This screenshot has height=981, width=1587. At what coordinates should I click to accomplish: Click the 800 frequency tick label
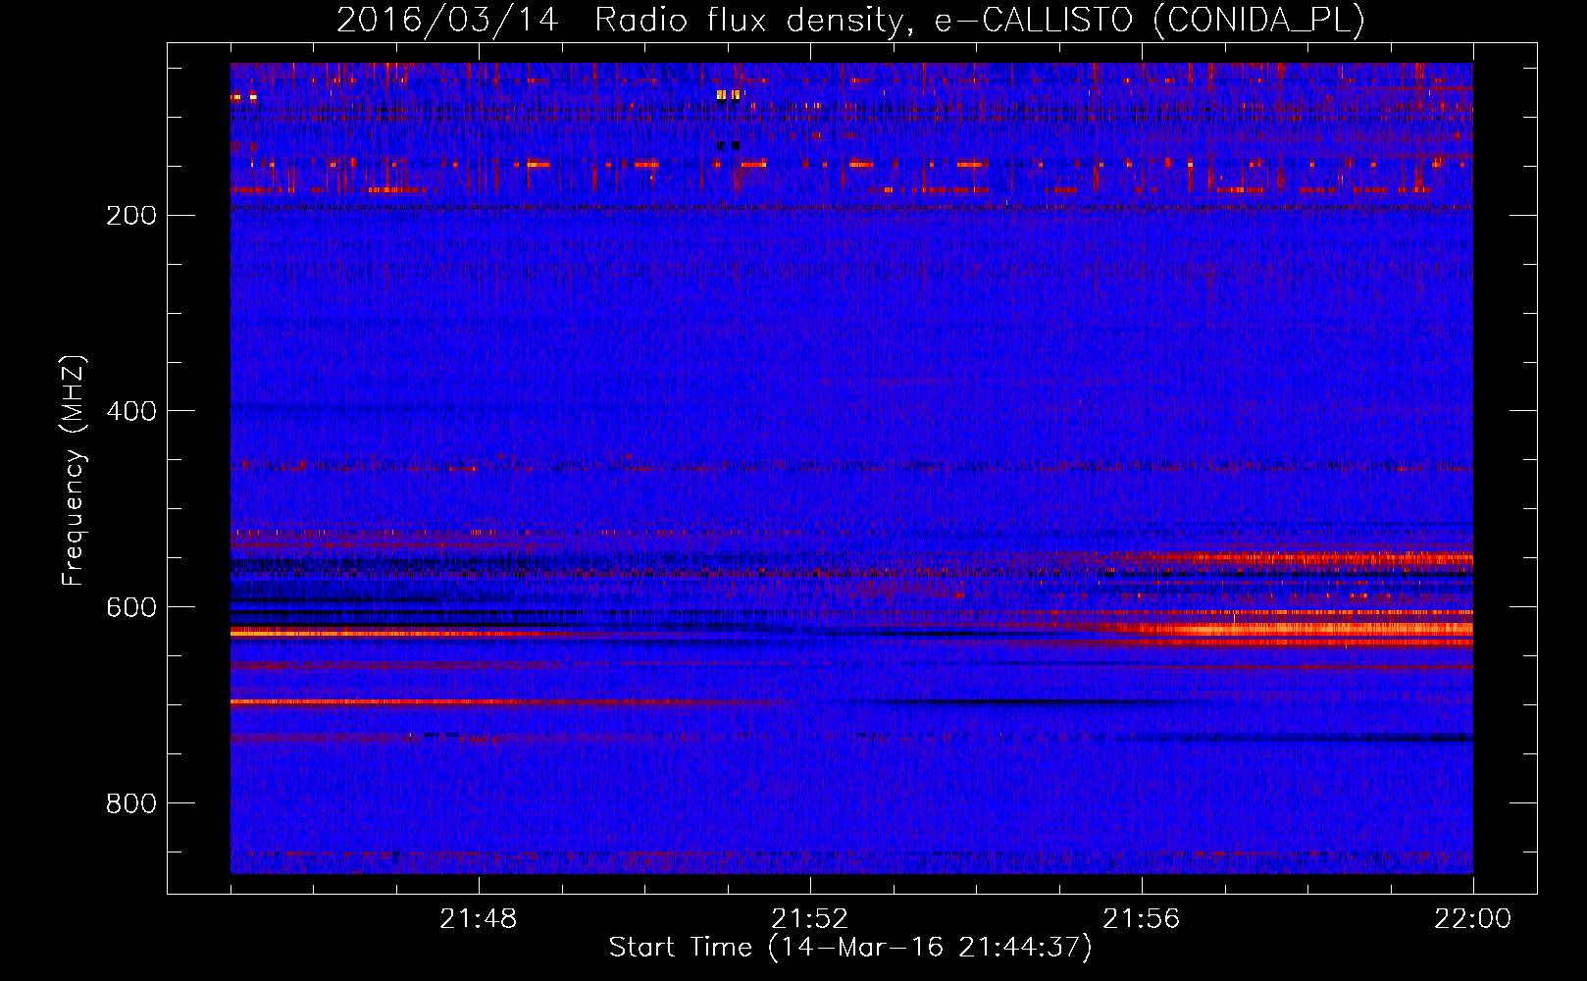[131, 803]
